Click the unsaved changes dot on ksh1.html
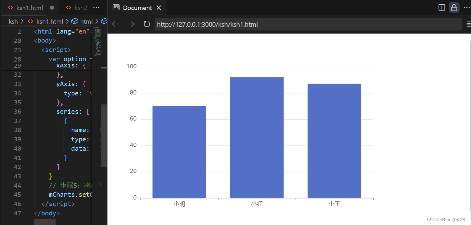This screenshot has width=471, height=225. (x=52, y=7)
